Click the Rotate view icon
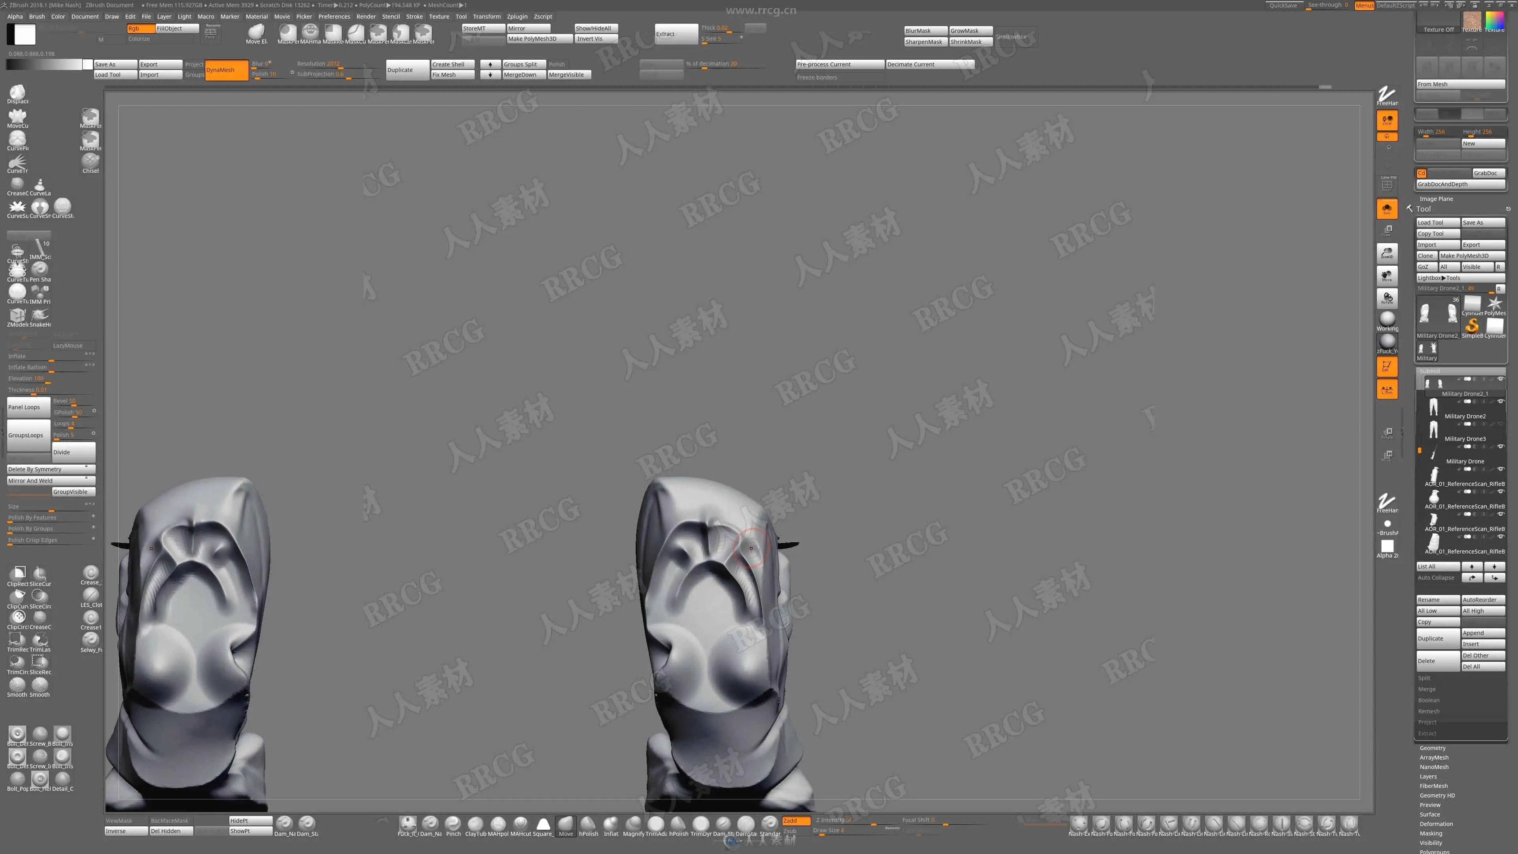 click(x=1387, y=298)
